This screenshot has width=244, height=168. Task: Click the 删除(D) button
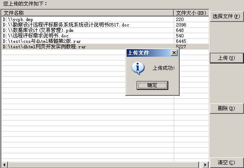(226, 108)
